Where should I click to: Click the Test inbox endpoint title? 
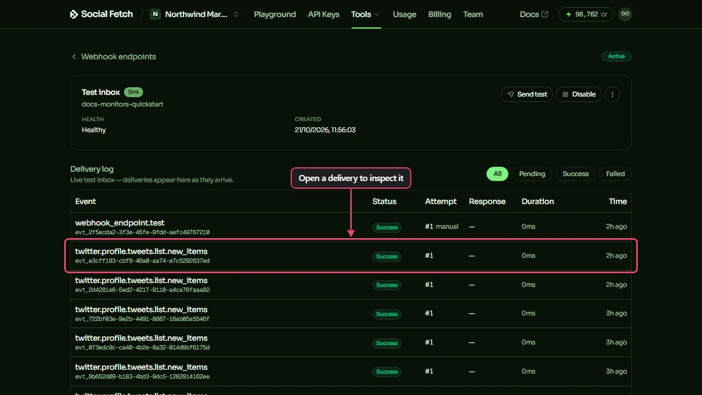[101, 92]
